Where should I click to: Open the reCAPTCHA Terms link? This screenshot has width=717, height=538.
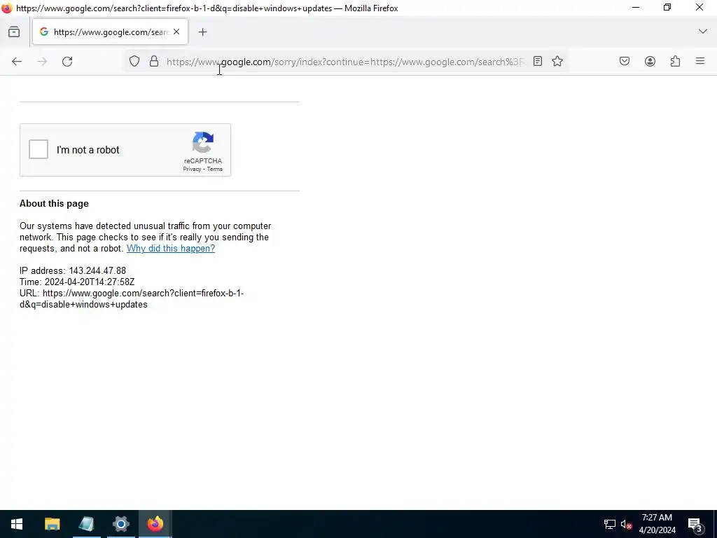pos(215,170)
